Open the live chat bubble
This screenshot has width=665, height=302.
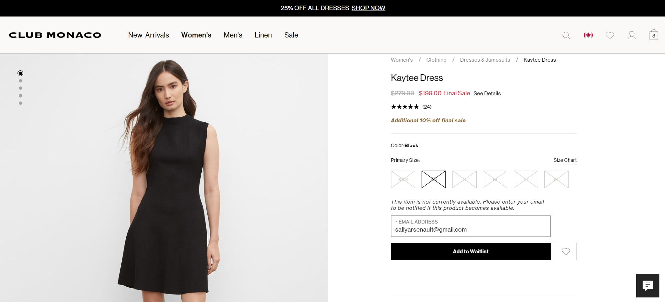click(647, 286)
